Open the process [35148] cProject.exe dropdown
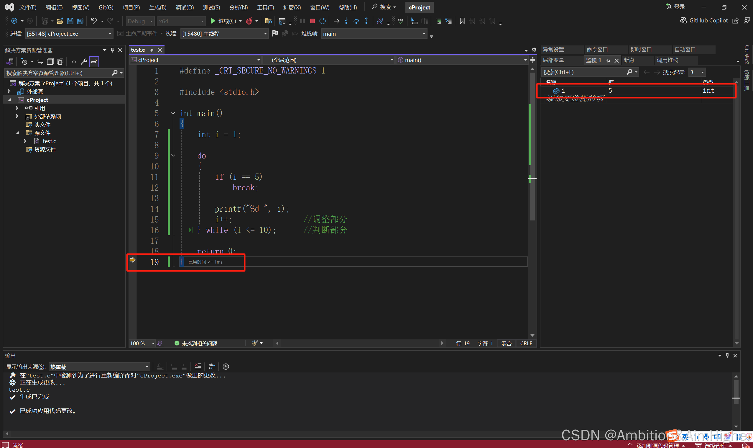 click(x=69, y=34)
